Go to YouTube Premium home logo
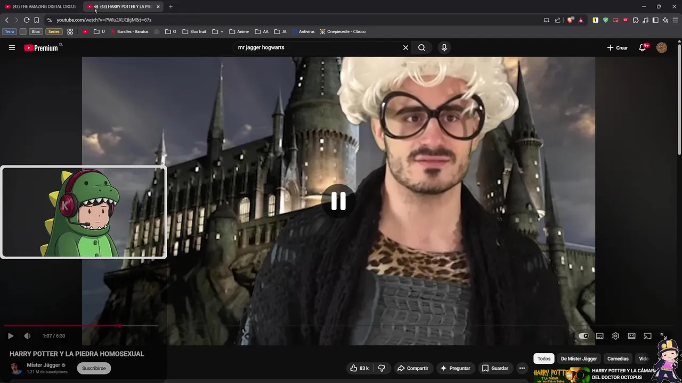The image size is (682, 383). 42,48
